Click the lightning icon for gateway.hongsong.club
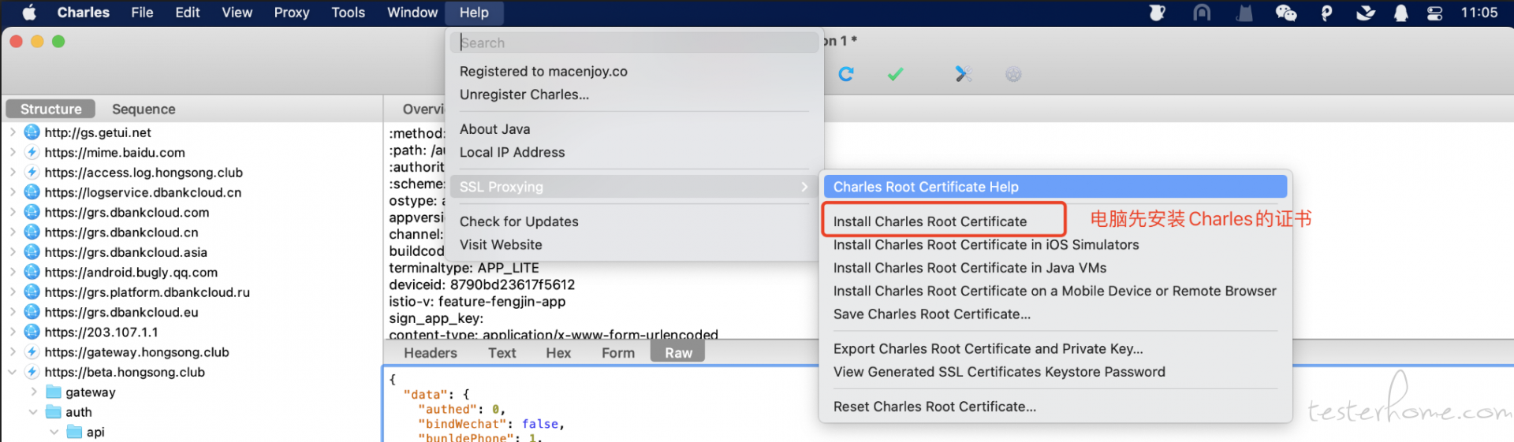Viewport: 1514px width, 442px height. point(32,352)
